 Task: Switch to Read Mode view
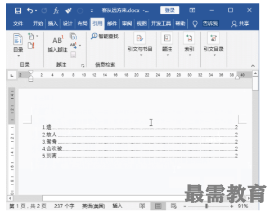(x=142, y=206)
